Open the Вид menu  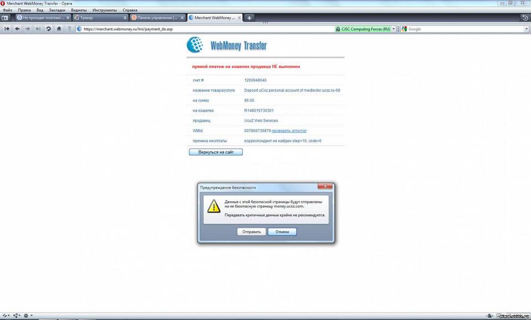(x=40, y=10)
